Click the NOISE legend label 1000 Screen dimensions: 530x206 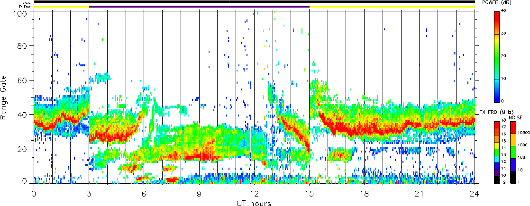(523, 145)
